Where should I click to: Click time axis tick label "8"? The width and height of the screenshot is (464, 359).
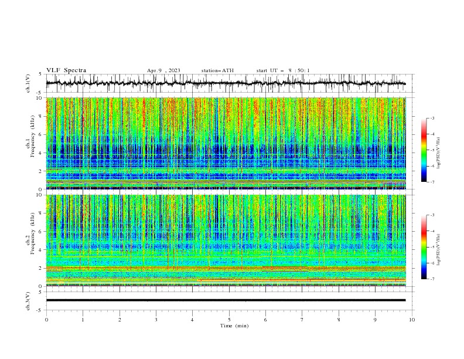tap(339, 320)
